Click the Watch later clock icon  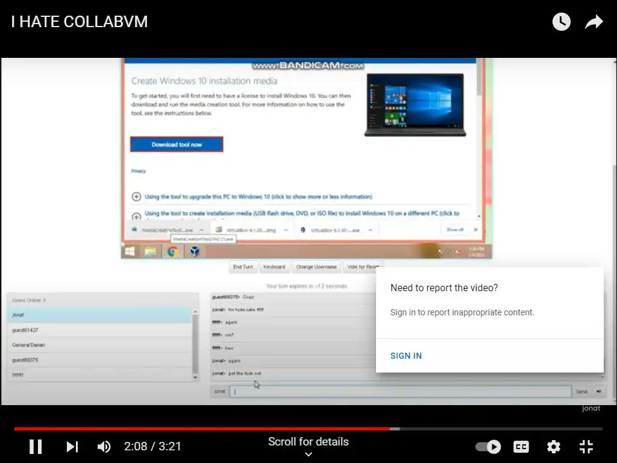pos(561,22)
